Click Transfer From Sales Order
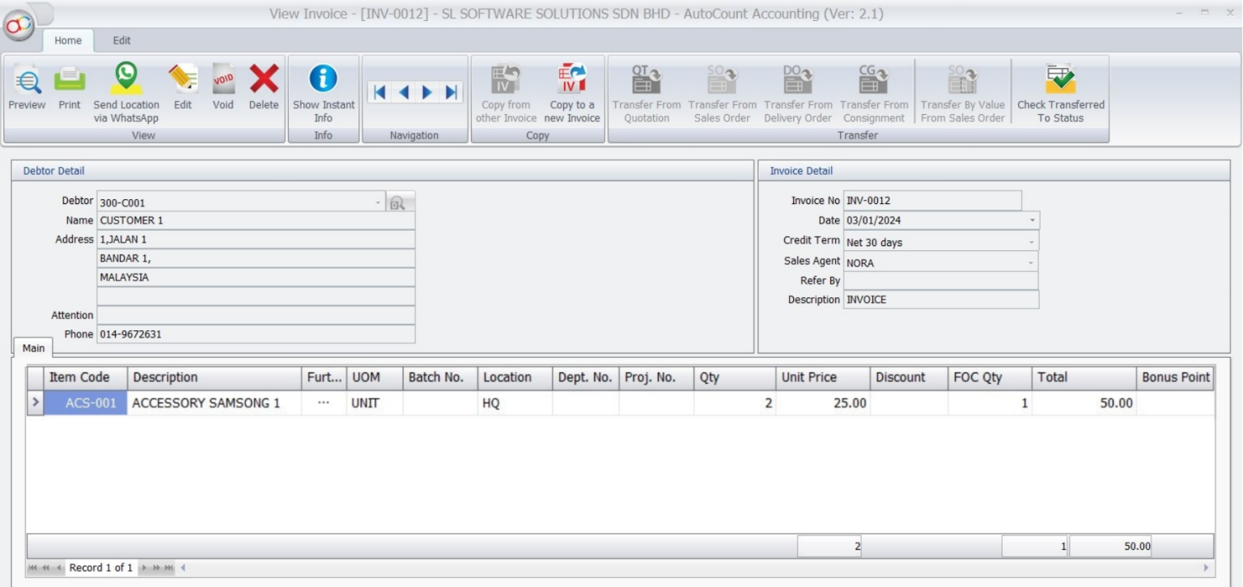This screenshot has width=1243, height=587. [723, 93]
